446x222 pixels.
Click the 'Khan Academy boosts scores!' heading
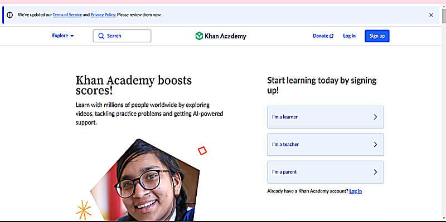click(x=134, y=86)
